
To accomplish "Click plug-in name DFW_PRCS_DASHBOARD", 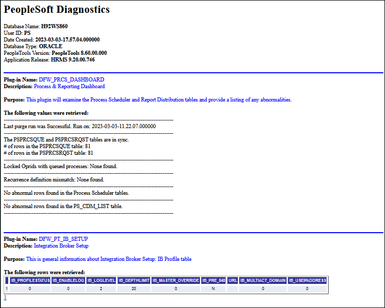I will 71,79.
